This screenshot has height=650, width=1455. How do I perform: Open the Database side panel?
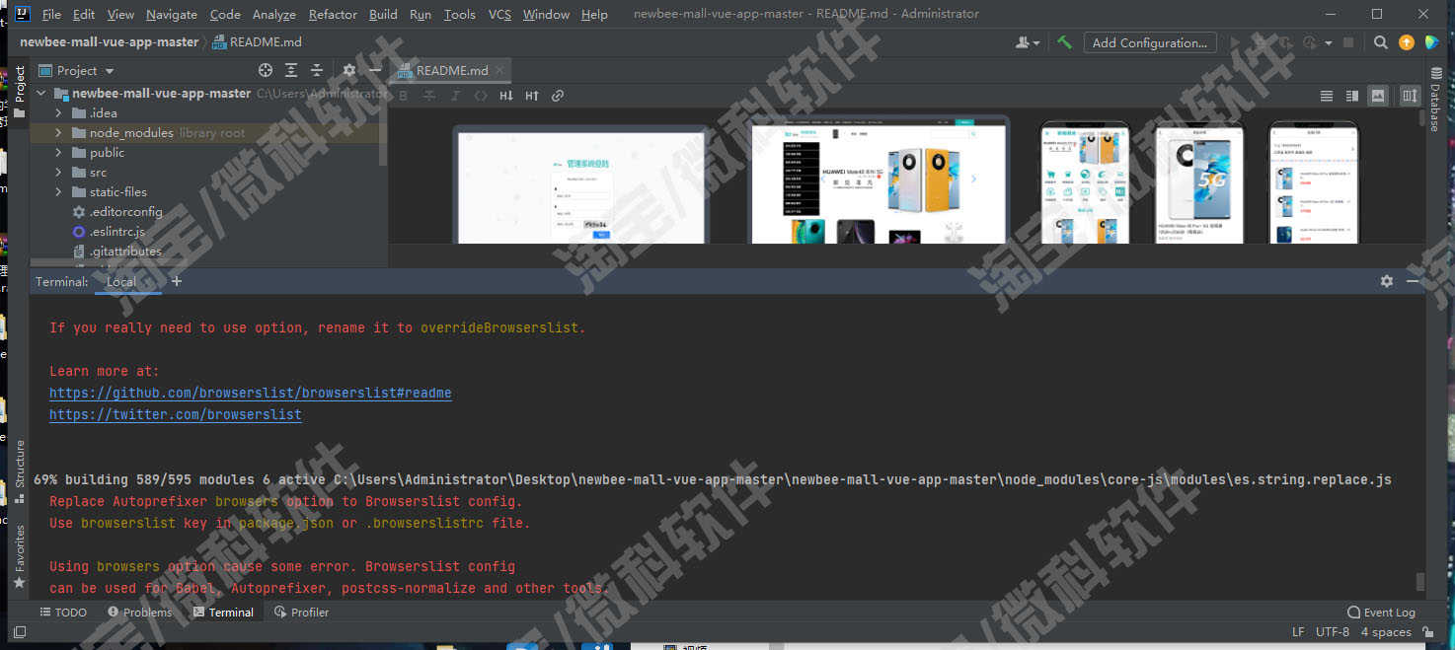coord(1435,100)
